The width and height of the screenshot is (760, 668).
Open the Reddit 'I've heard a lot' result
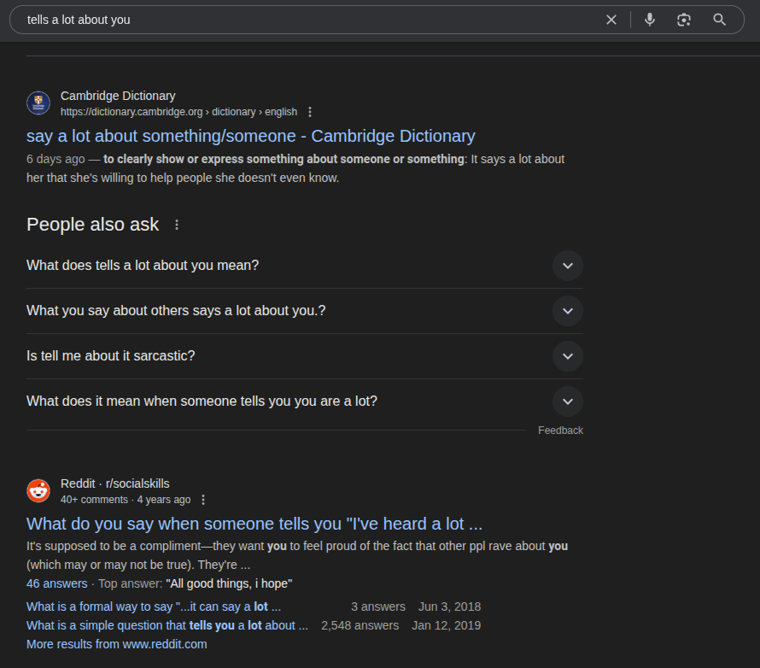click(254, 524)
